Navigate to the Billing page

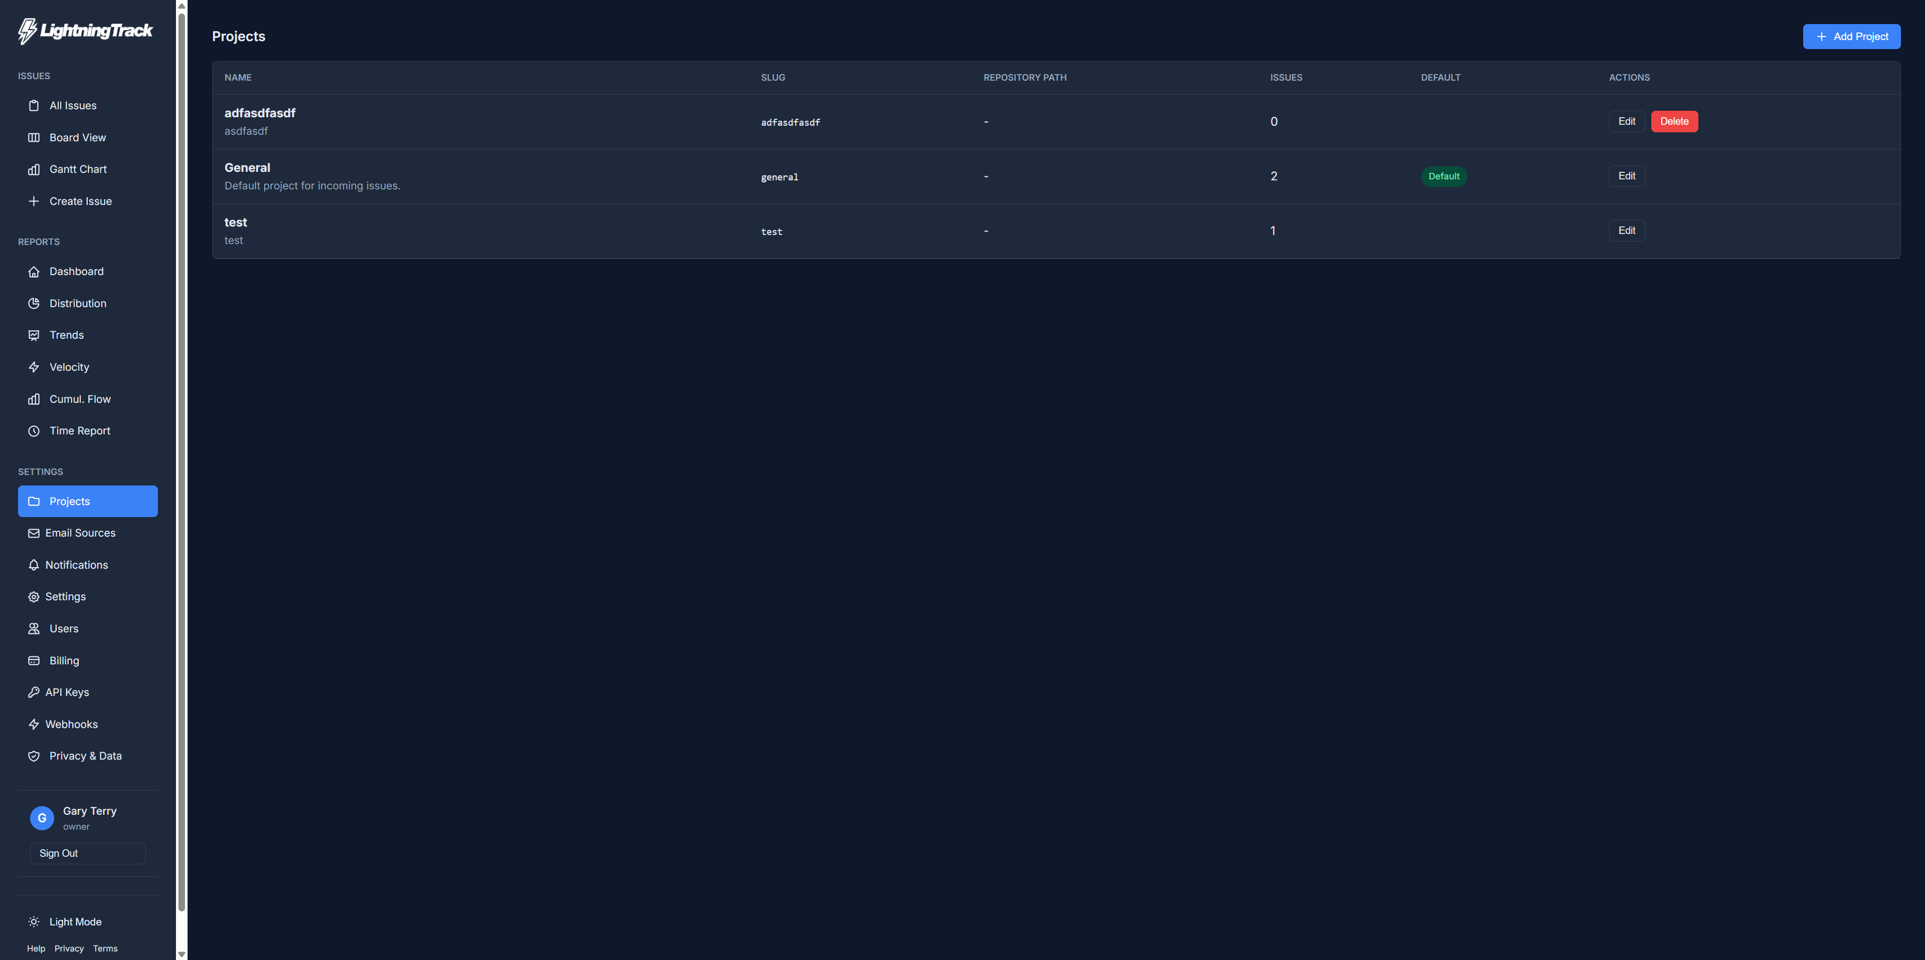64,660
